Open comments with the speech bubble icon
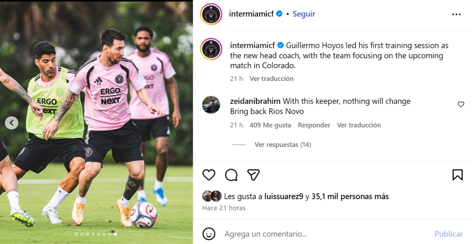The width and height of the screenshot is (472, 244). (x=231, y=175)
